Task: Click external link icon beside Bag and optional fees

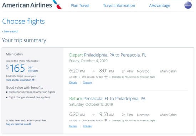Action: click(x=30, y=124)
